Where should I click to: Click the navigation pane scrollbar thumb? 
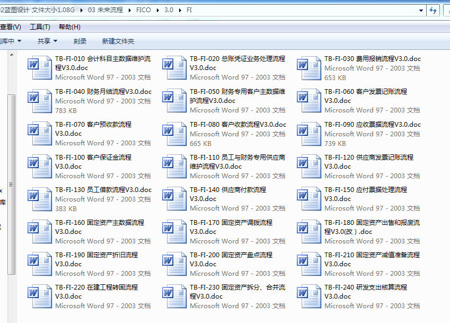point(11,185)
